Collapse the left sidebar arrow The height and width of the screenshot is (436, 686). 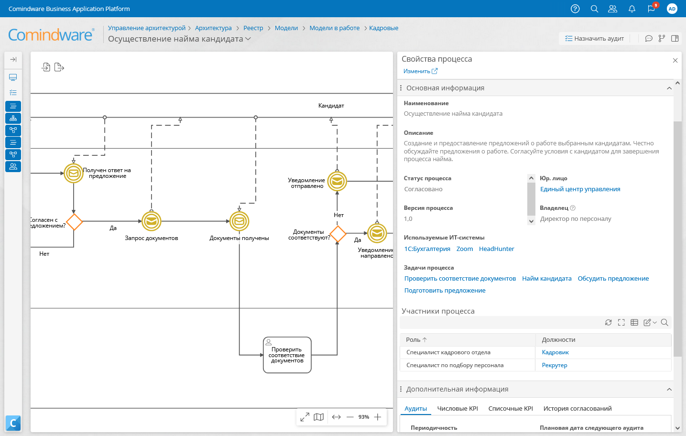[x=13, y=59]
